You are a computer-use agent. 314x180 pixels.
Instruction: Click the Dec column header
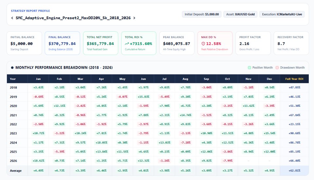point(269,79)
